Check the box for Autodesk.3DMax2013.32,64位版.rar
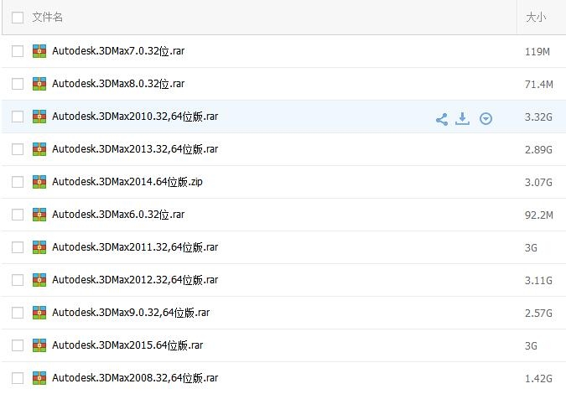This screenshot has height=394, width=566. (18, 149)
